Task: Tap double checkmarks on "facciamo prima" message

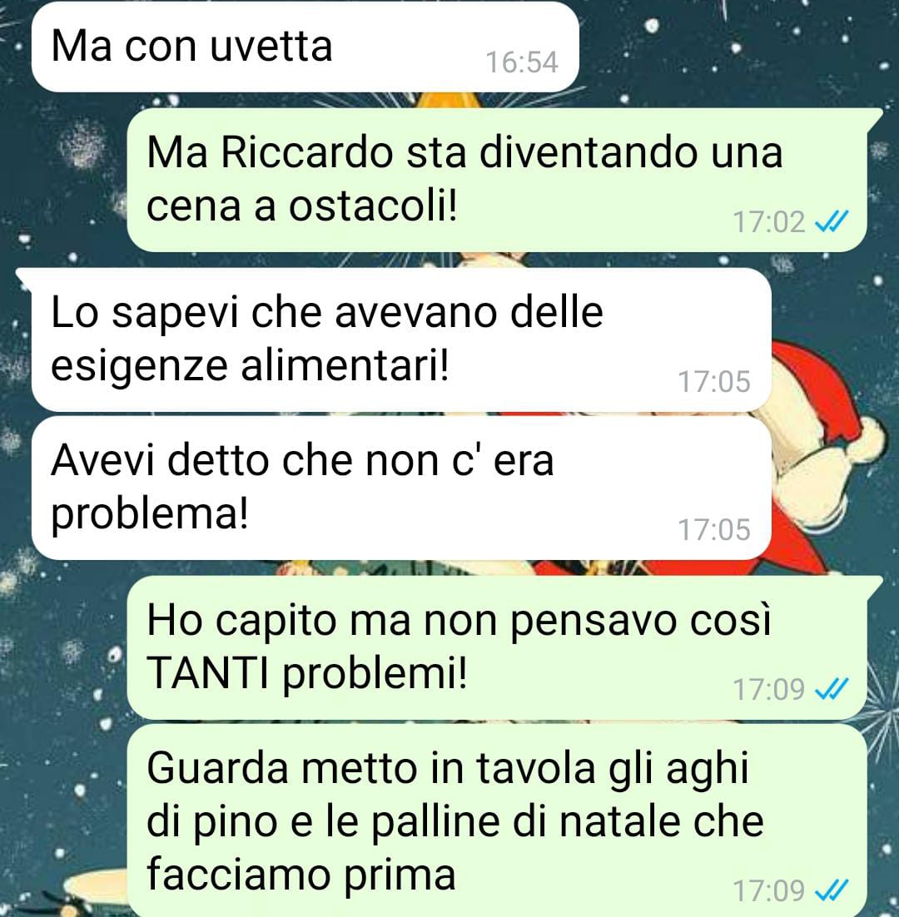Action: [x=831, y=890]
